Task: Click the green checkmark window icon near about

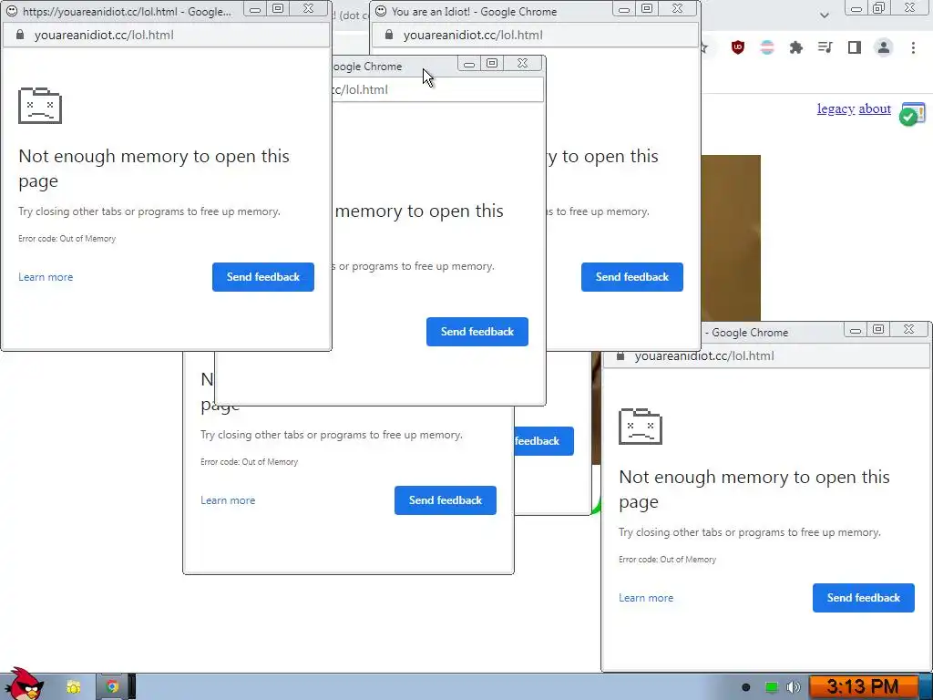Action: [912, 114]
